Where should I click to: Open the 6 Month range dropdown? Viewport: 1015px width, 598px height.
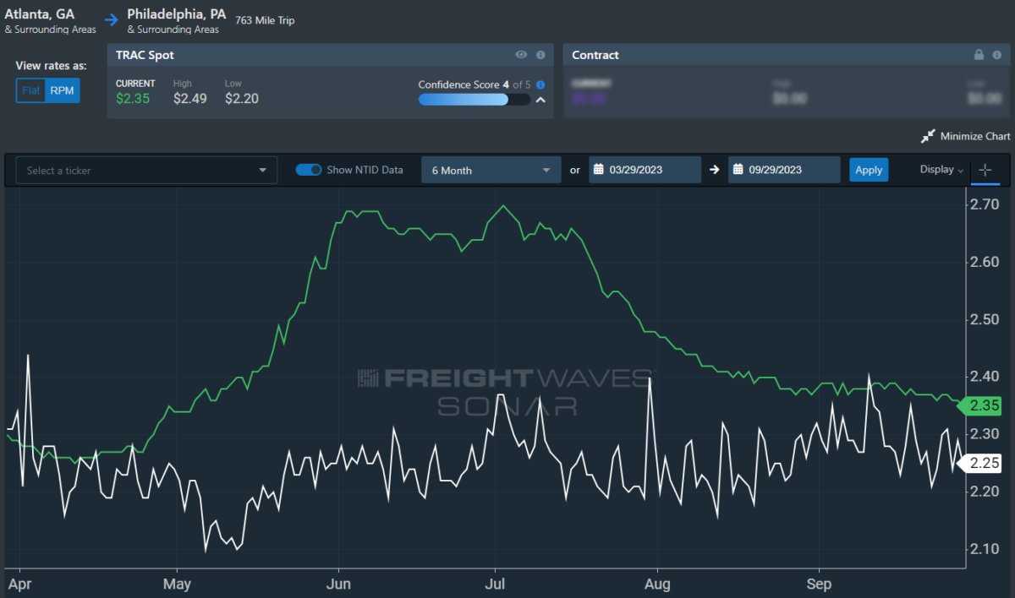coord(491,170)
